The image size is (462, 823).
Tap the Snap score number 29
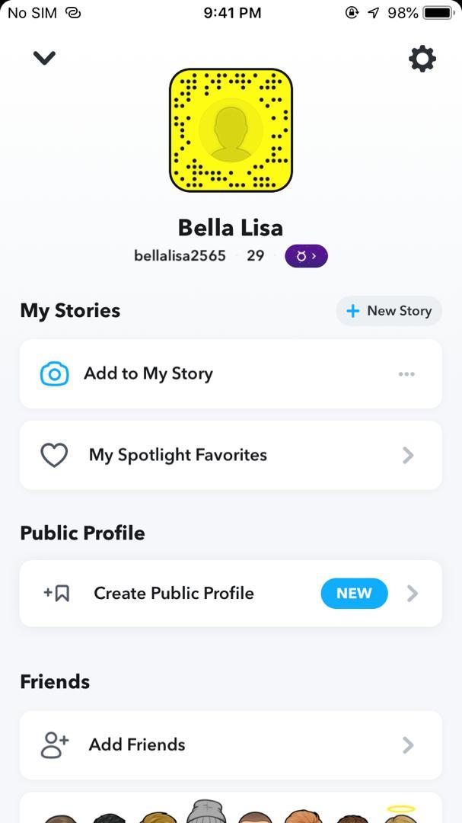coord(256,256)
